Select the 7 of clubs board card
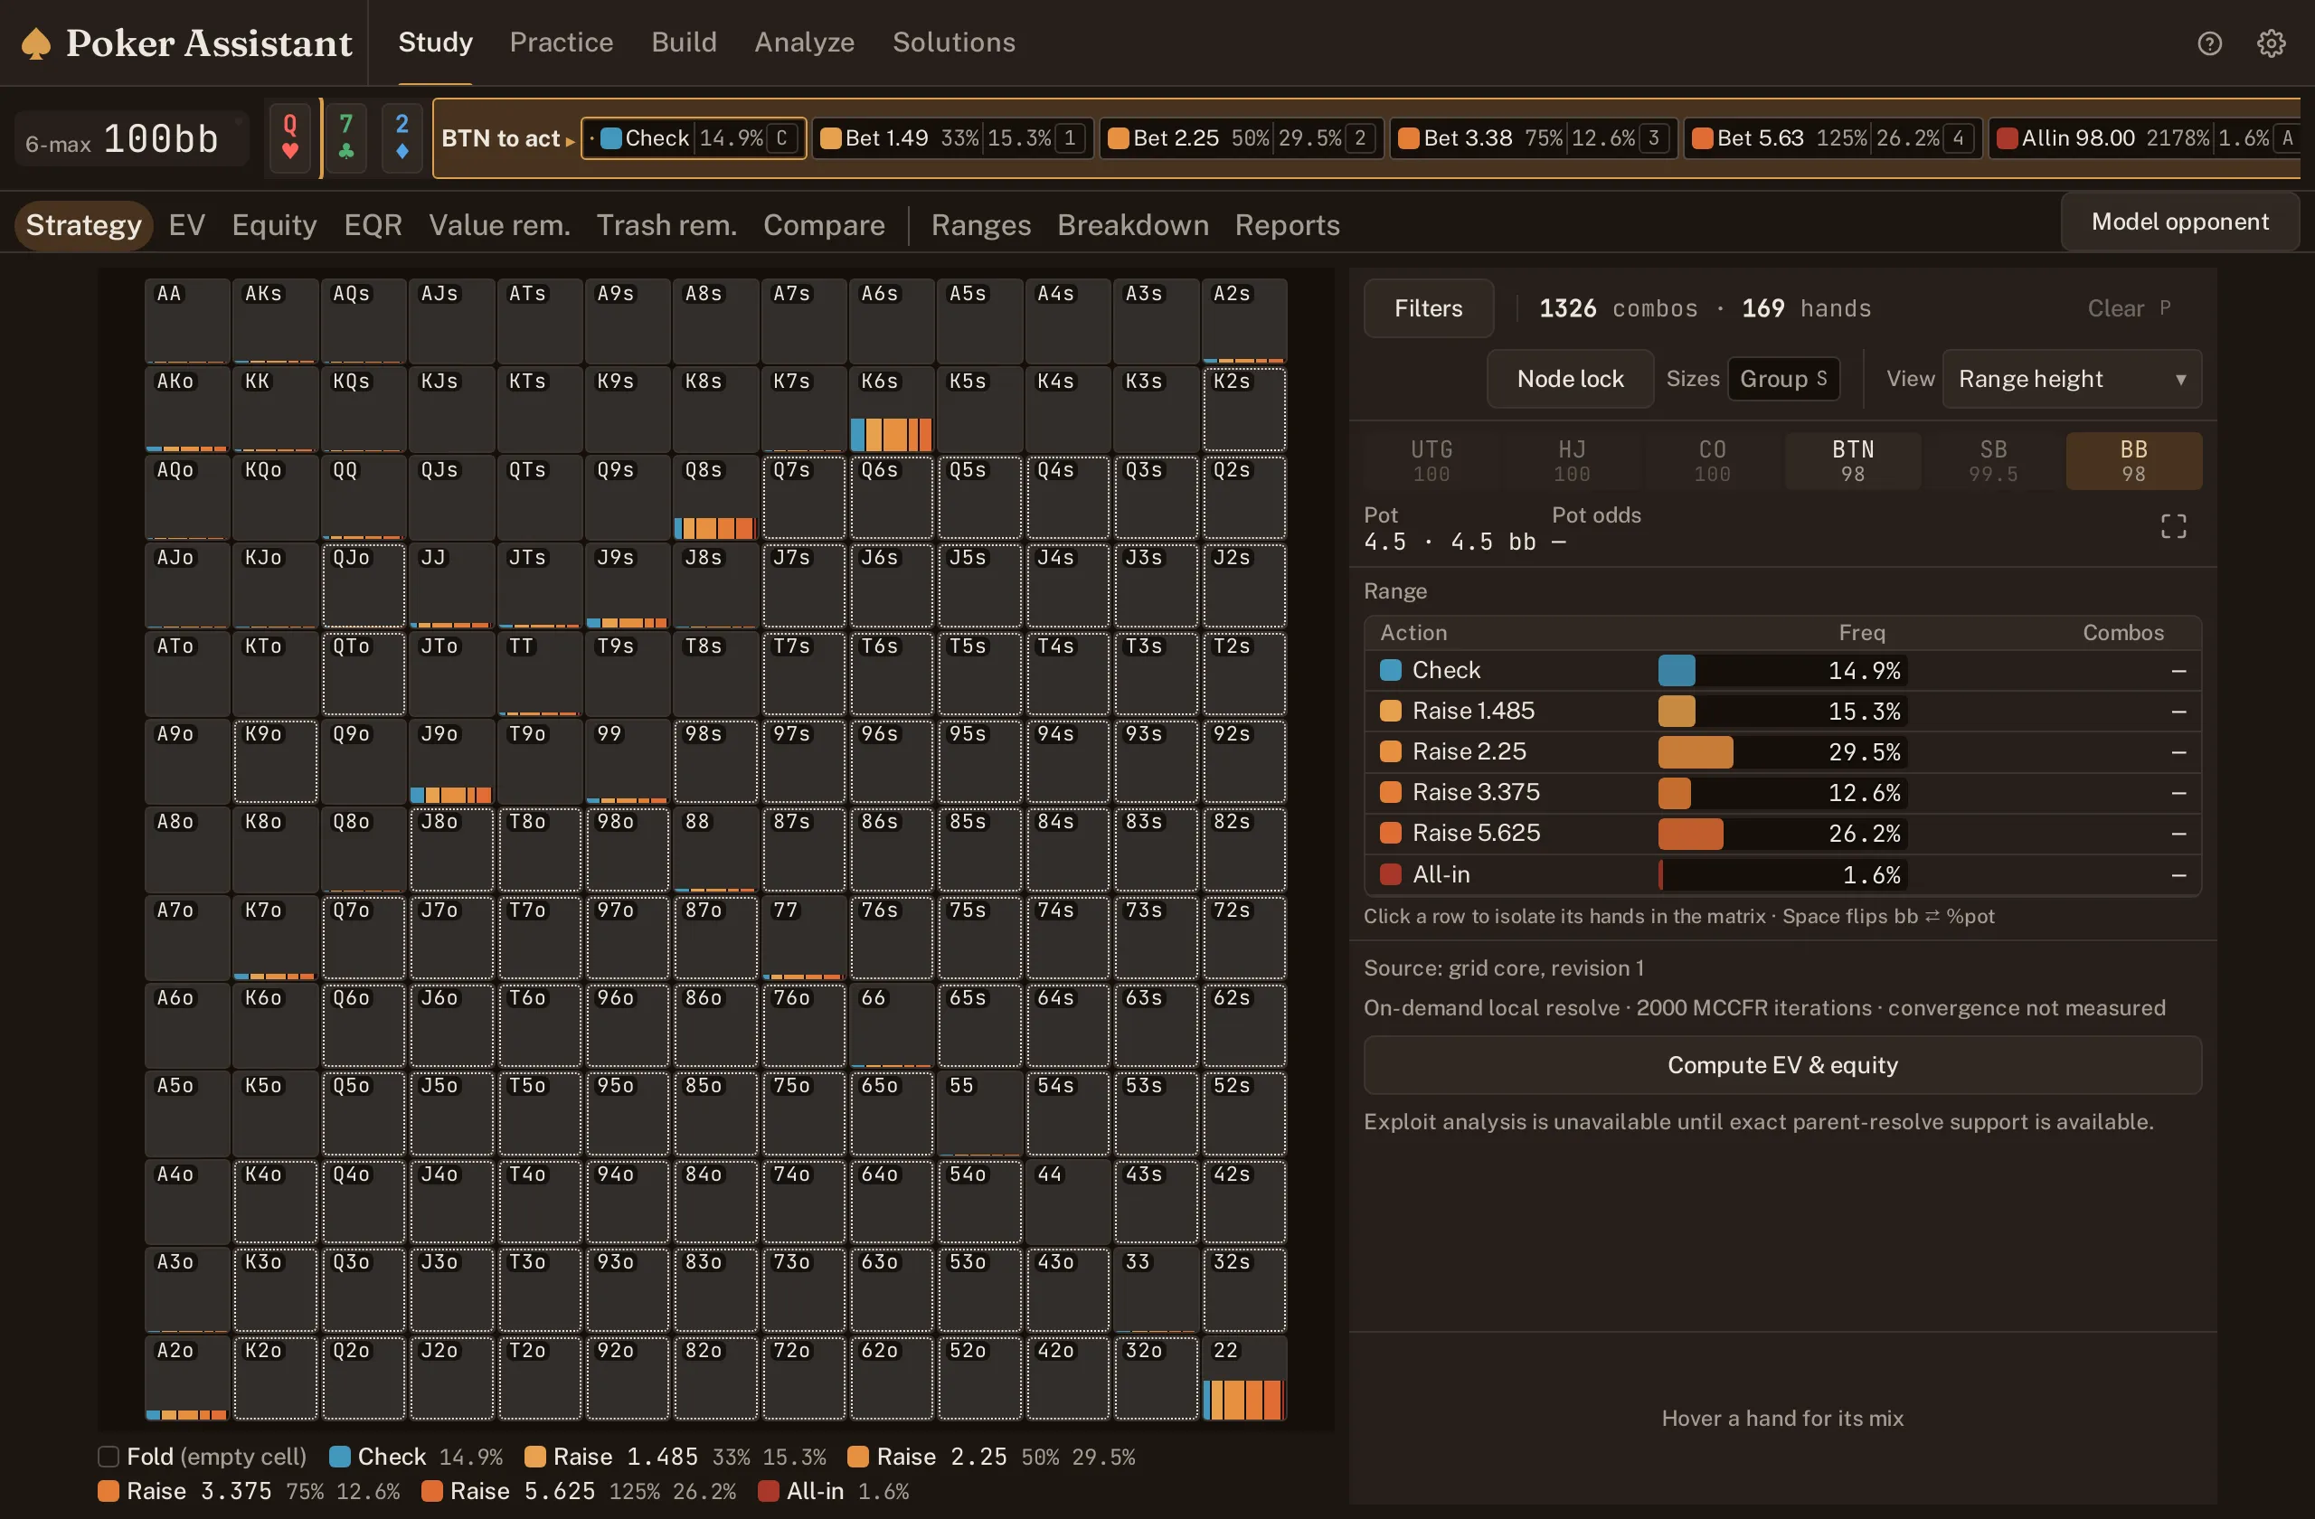The image size is (2315, 1519). [x=346, y=138]
